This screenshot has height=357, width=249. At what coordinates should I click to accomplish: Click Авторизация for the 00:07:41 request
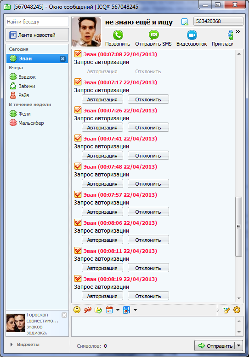click(x=102, y=156)
